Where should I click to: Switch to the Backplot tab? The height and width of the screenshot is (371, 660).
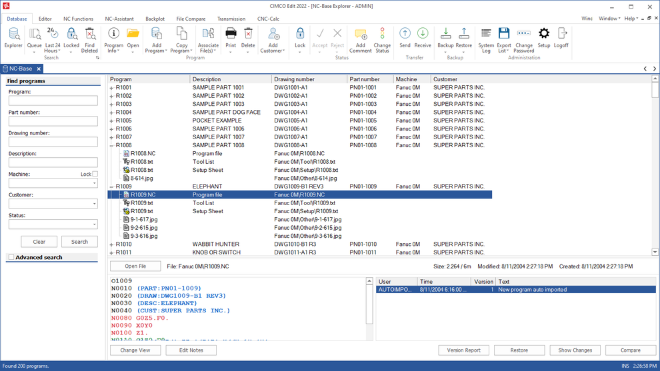(x=155, y=19)
